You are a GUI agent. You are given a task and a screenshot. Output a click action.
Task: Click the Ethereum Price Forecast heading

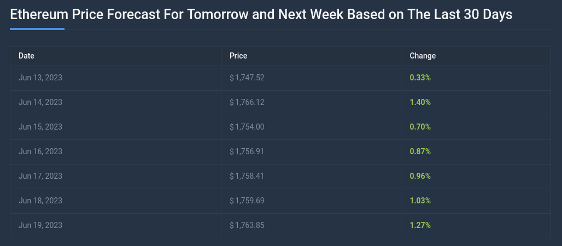pyautogui.click(x=261, y=15)
